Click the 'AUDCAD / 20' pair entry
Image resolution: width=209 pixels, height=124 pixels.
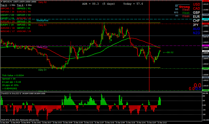[x=8, y=22]
